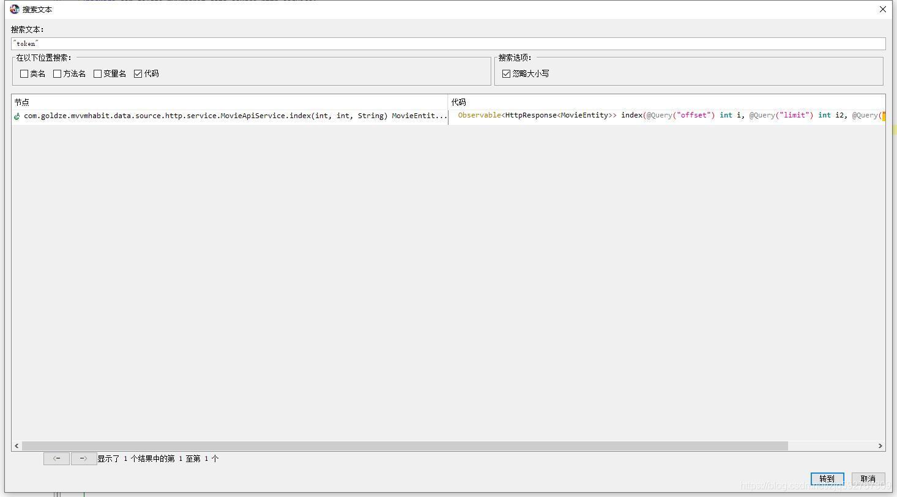Screen dimensions: 897x497
Task: Click the scrollbar right arrow
Action: [880, 446]
